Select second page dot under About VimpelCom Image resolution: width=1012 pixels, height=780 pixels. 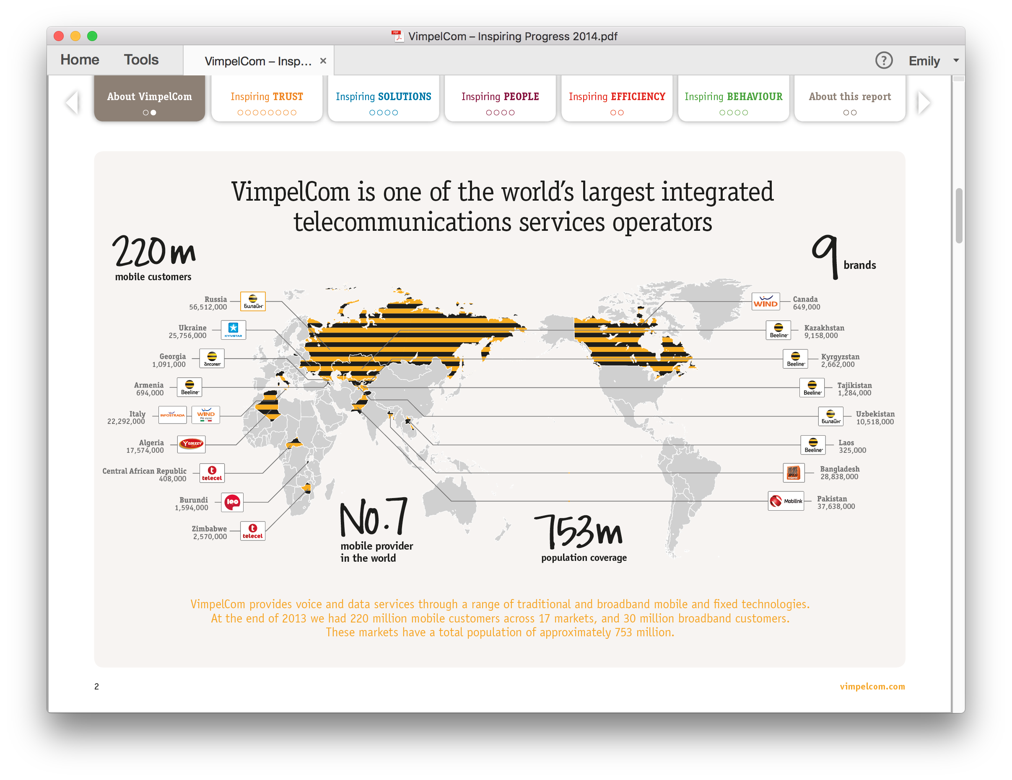(x=153, y=113)
